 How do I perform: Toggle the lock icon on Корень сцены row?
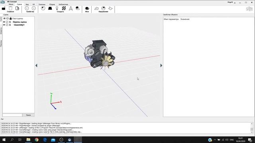(x=10, y=22)
